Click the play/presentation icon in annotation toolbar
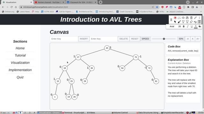This screenshot has height=114, width=204. [179, 18]
